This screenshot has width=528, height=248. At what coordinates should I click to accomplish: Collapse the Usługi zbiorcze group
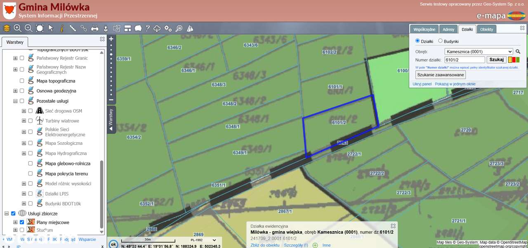(x=7, y=213)
